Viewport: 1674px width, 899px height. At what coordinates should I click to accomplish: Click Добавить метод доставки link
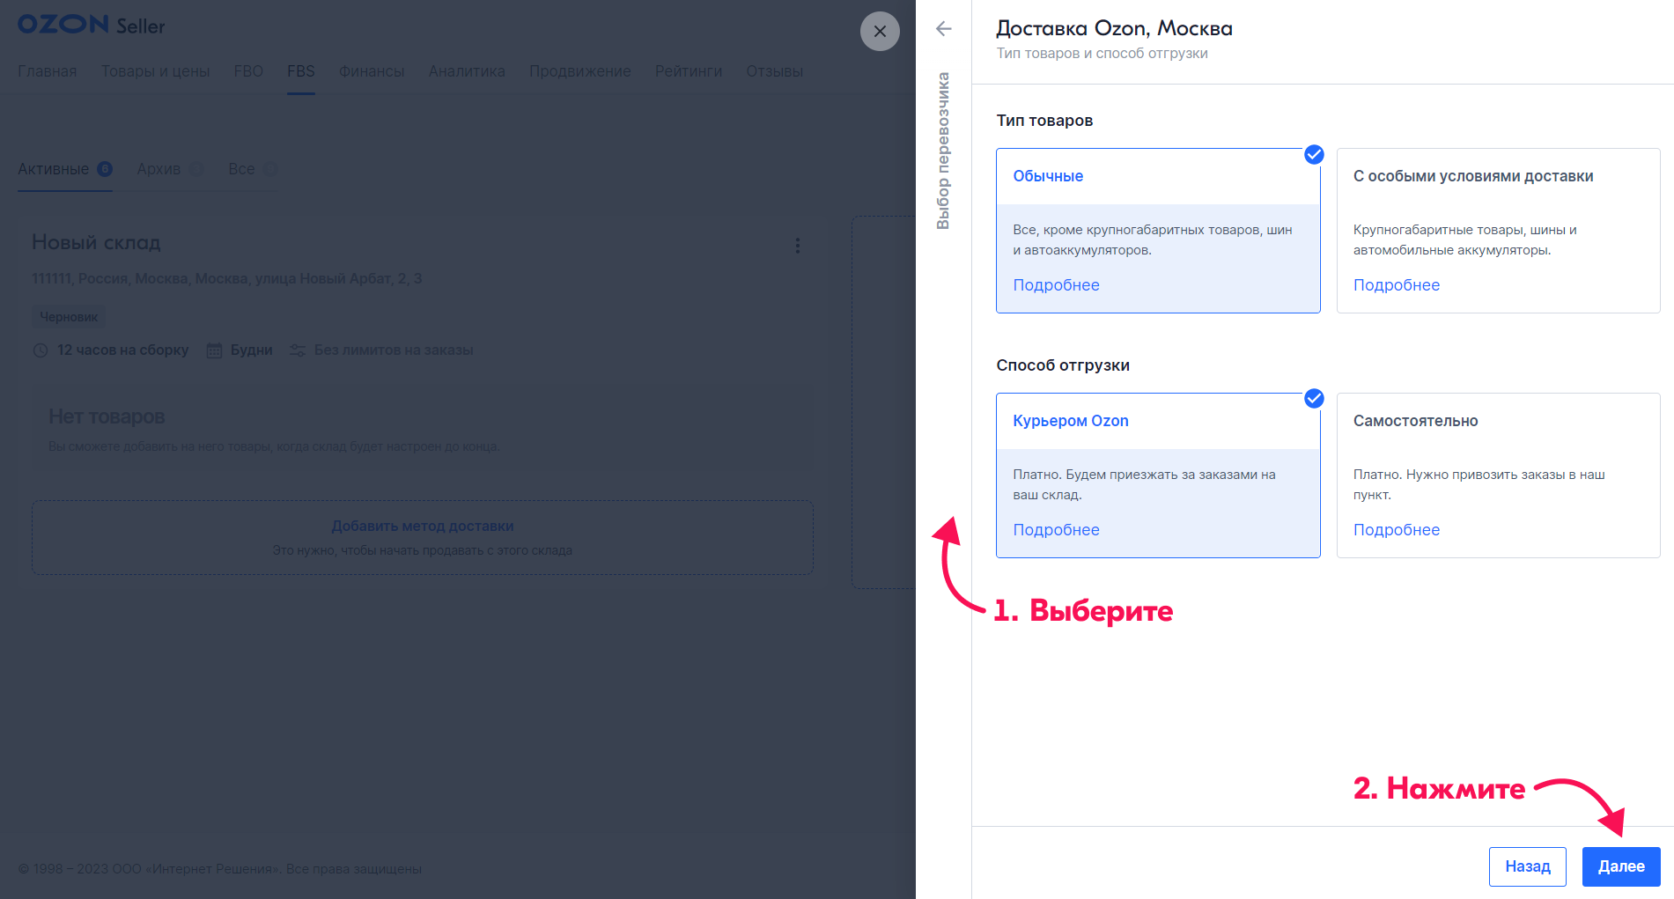[x=422, y=526]
